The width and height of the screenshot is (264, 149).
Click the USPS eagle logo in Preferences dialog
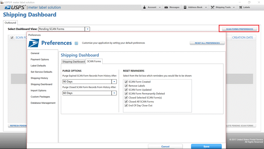coord(34,43)
